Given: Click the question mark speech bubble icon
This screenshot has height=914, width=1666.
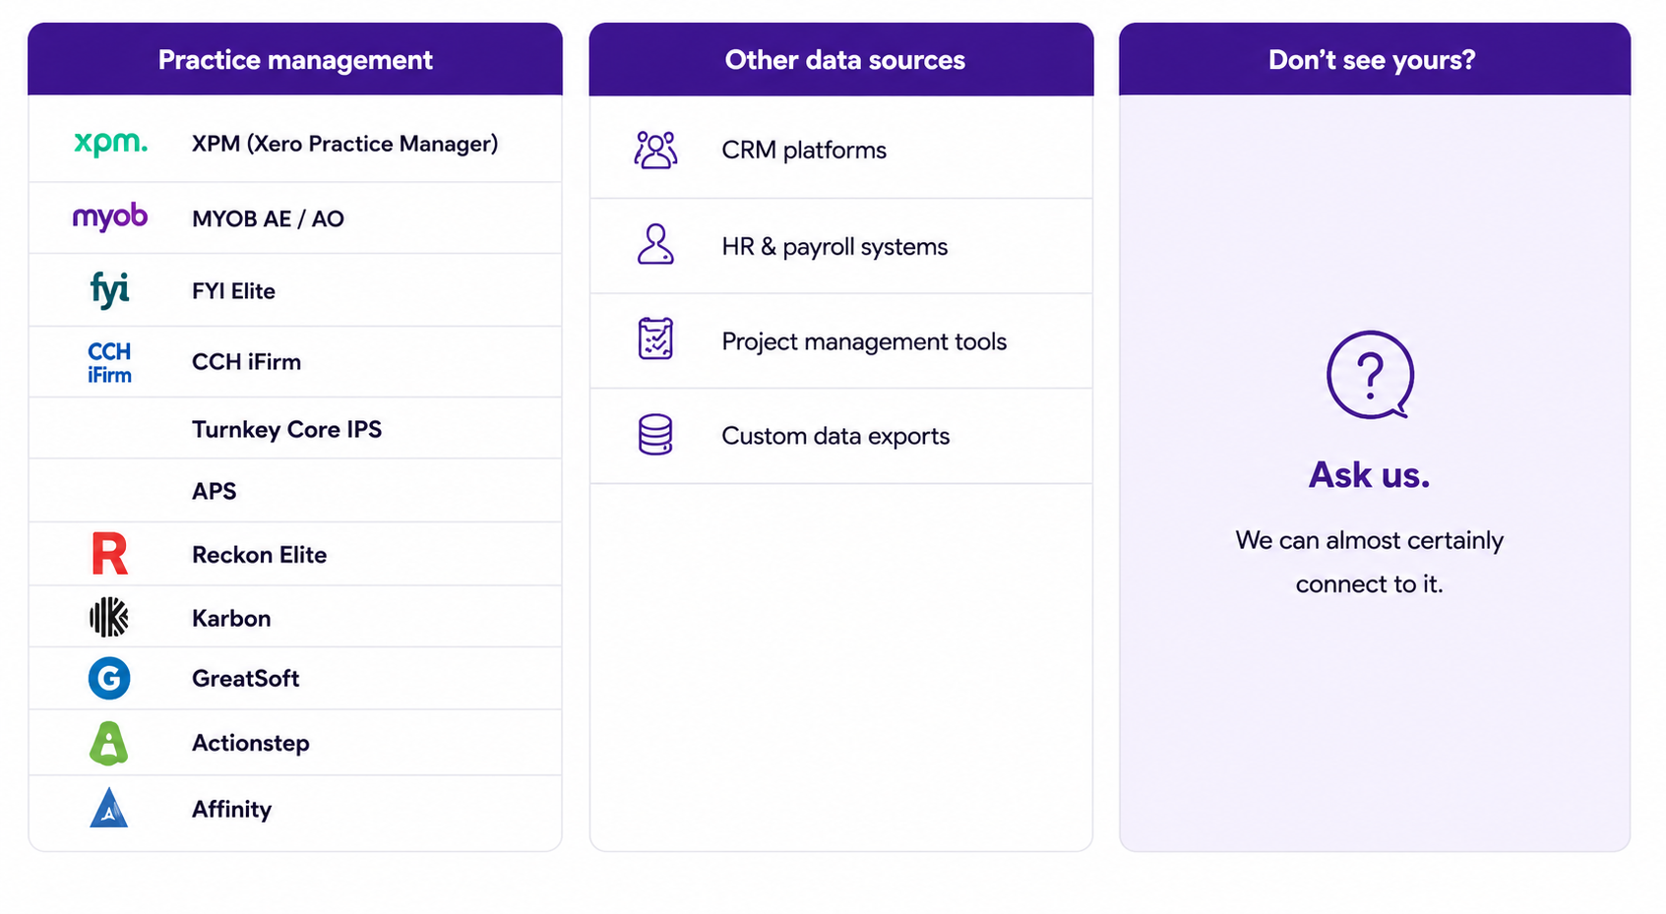Looking at the screenshot, I should 1370,375.
